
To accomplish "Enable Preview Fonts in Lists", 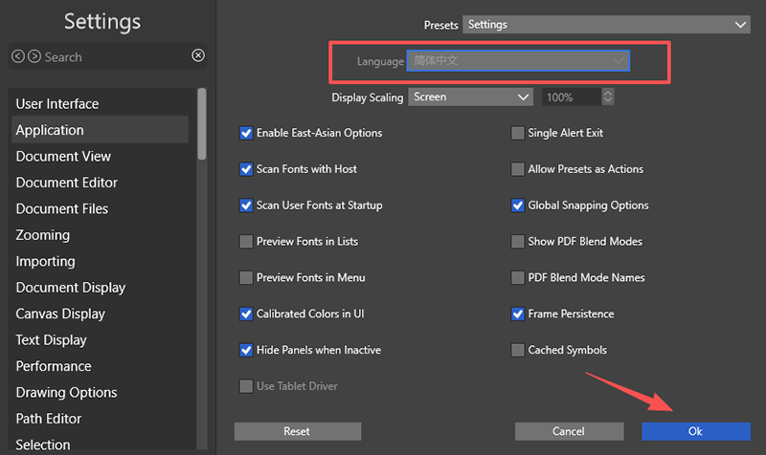I will point(246,242).
